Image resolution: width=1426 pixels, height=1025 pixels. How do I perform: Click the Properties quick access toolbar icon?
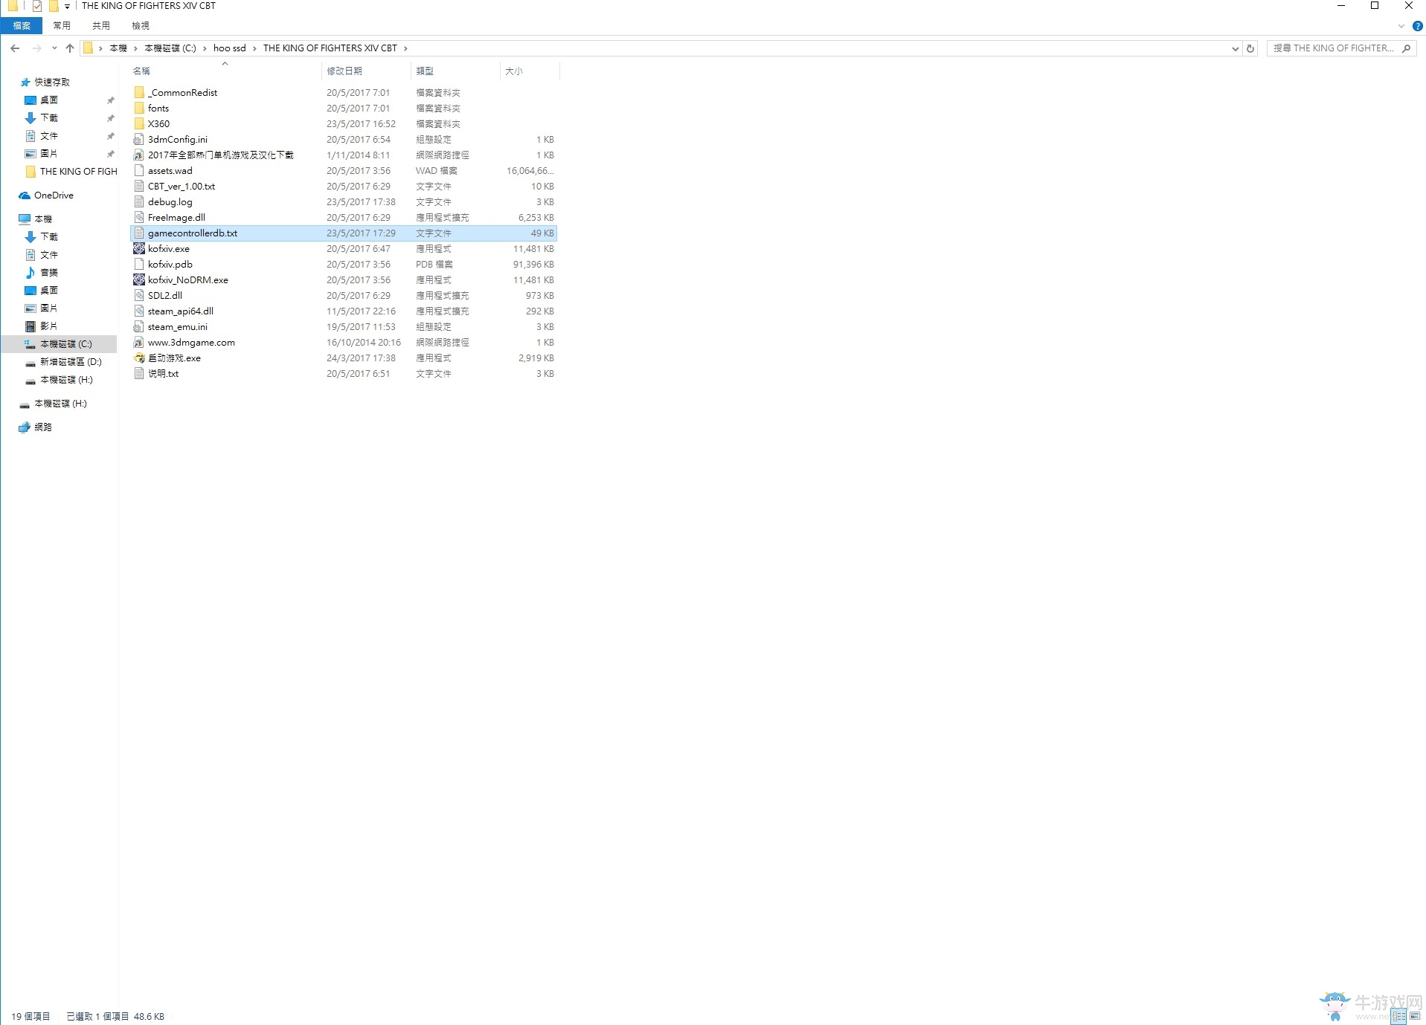(36, 6)
